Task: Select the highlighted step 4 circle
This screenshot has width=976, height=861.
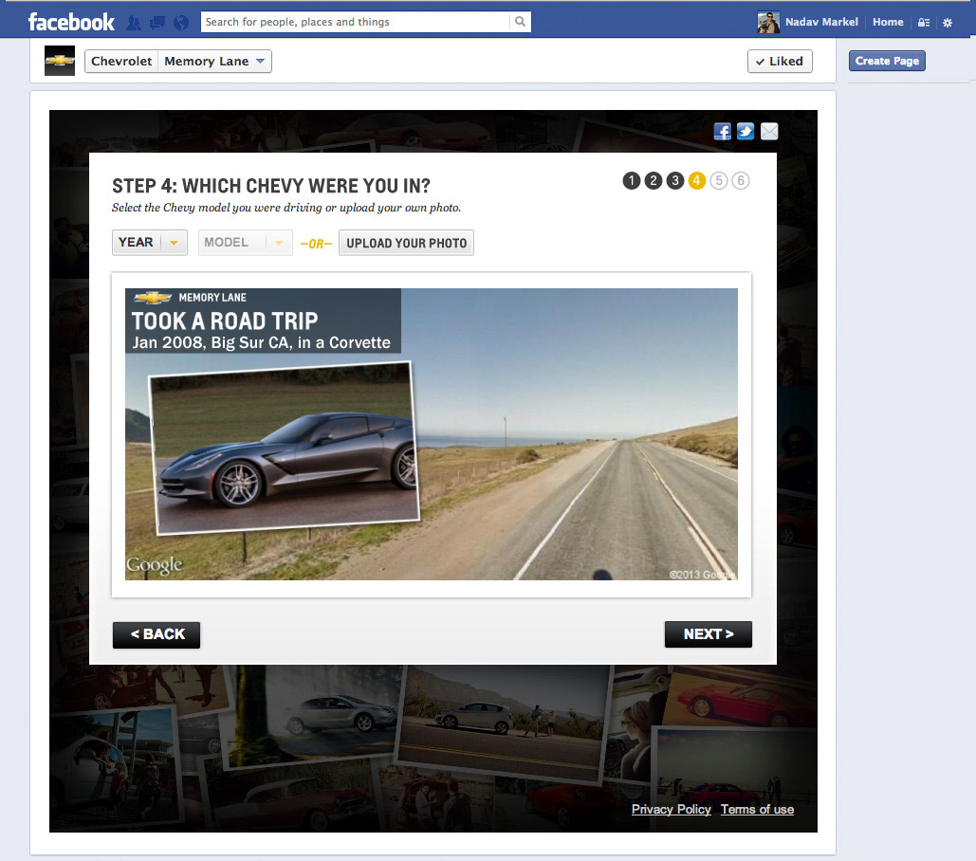Action: pyautogui.click(x=696, y=180)
